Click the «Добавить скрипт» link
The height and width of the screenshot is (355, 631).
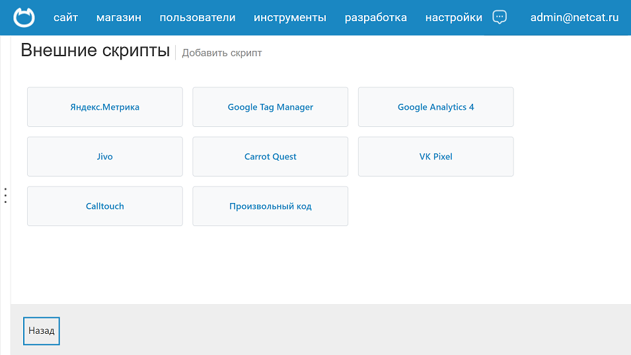click(x=222, y=53)
